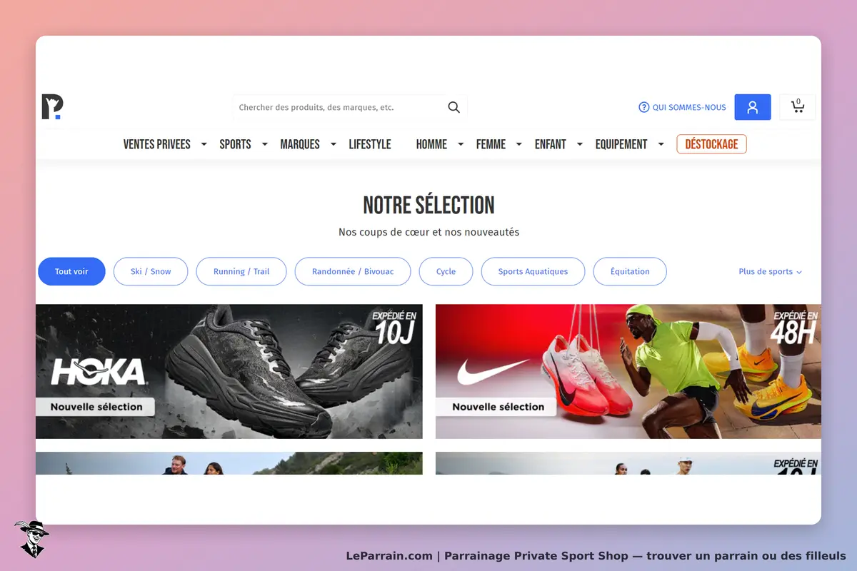The image size is (857, 571).
Task: Click the search magnifier icon
Action: point(453,107)
